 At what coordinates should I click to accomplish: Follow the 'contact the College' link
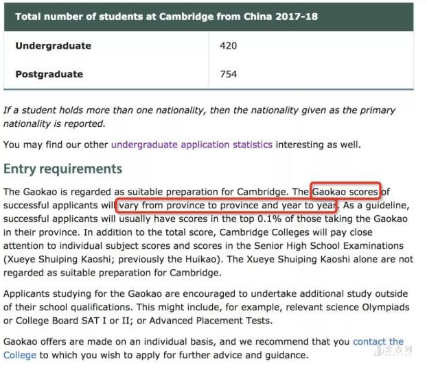(x=378, y=341)
